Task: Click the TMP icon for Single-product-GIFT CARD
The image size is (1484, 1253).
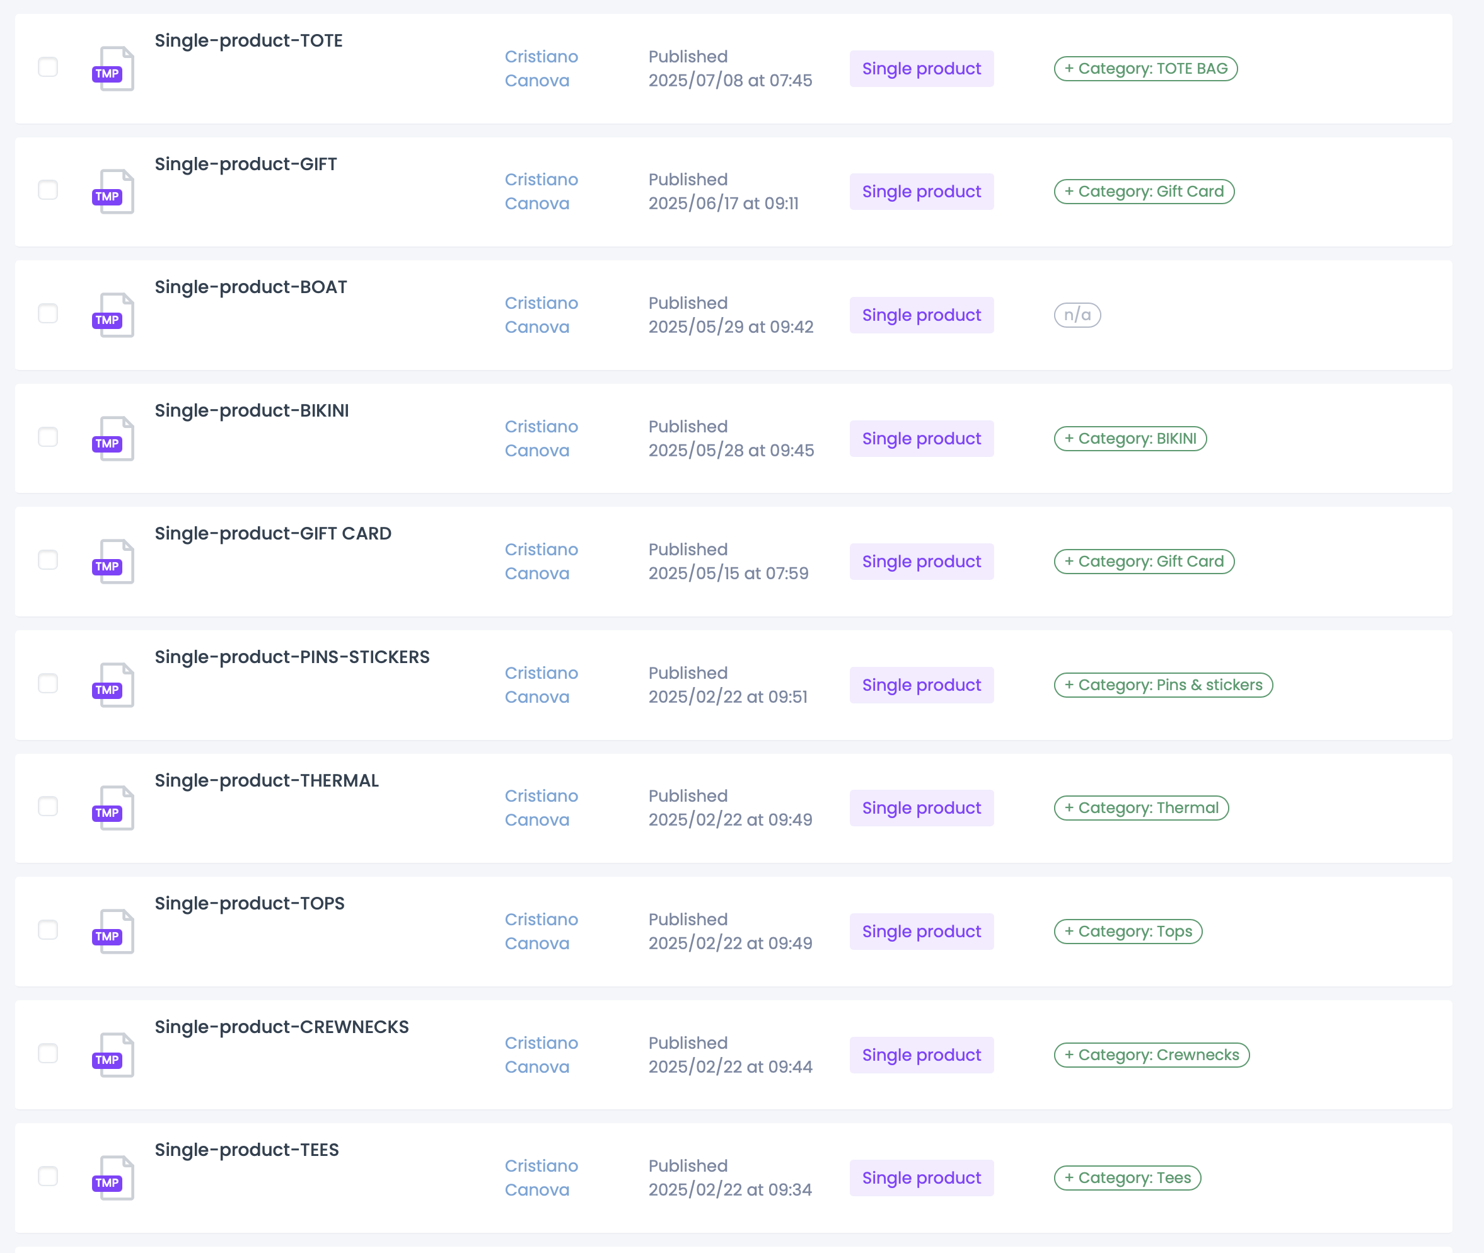Action: click(x=113, y=561)
